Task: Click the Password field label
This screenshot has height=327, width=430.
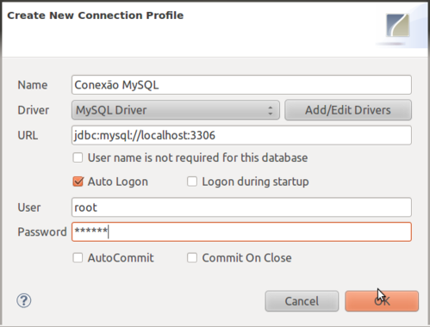Action: click(42, 231)
